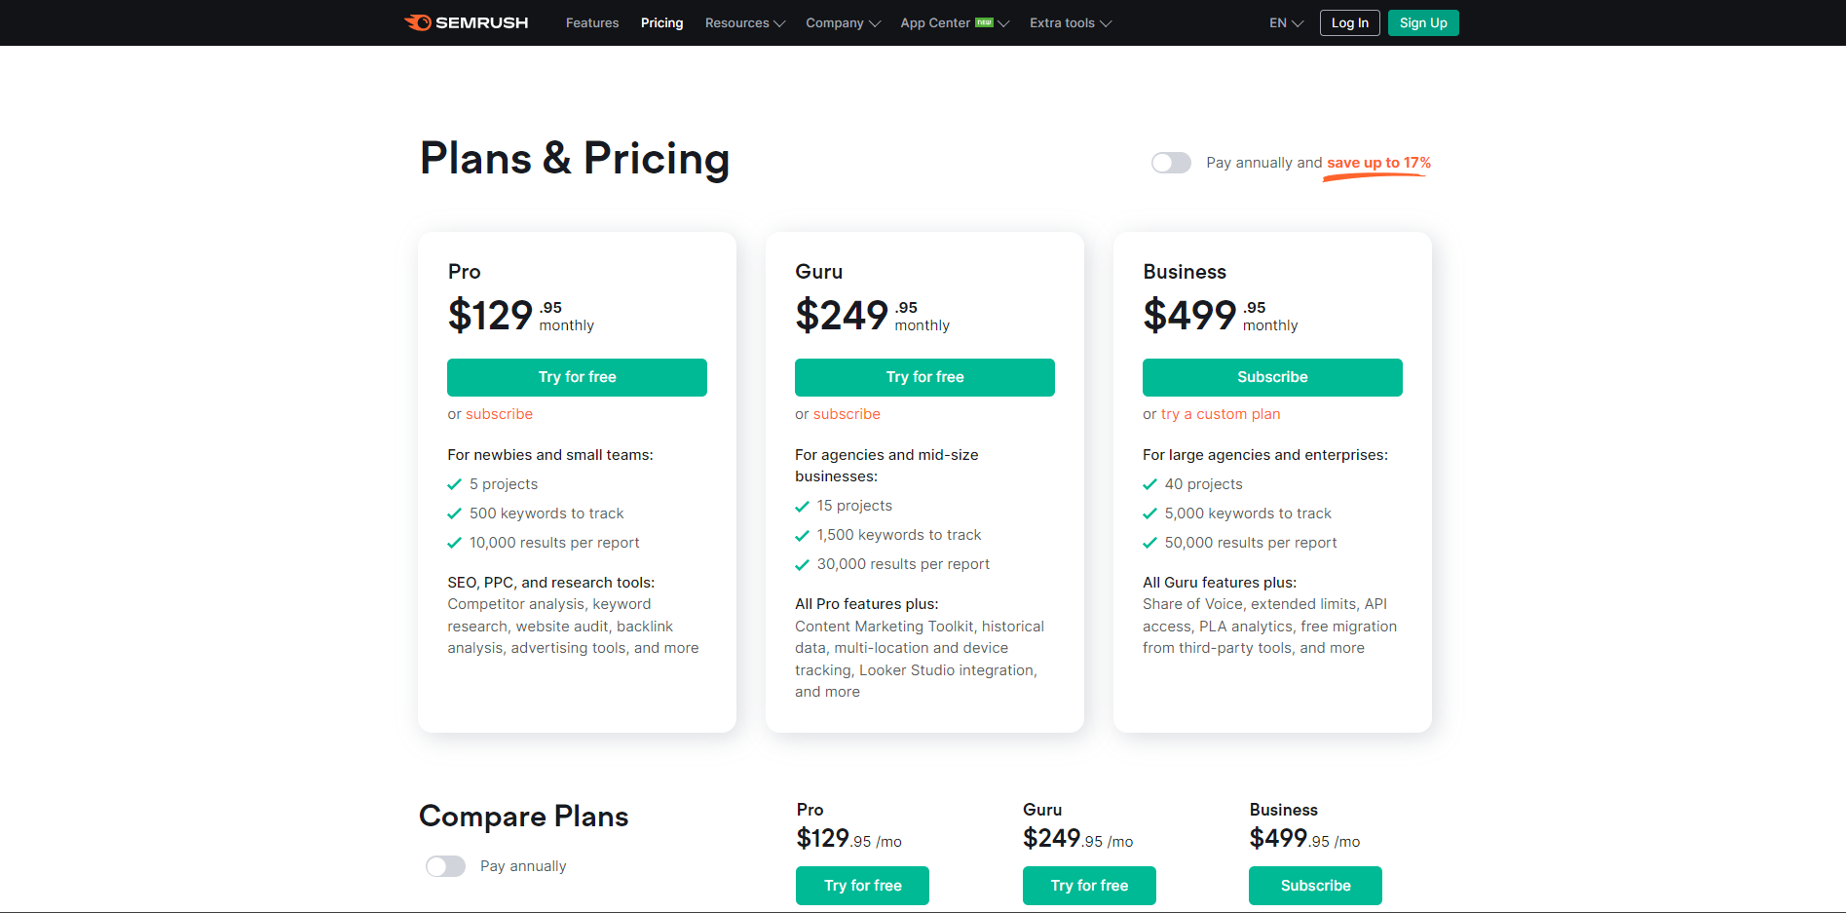1846x913 pixels.
Task: Click the checkmark next to 50,000 results per report
Action: (x=1149, y=543)
